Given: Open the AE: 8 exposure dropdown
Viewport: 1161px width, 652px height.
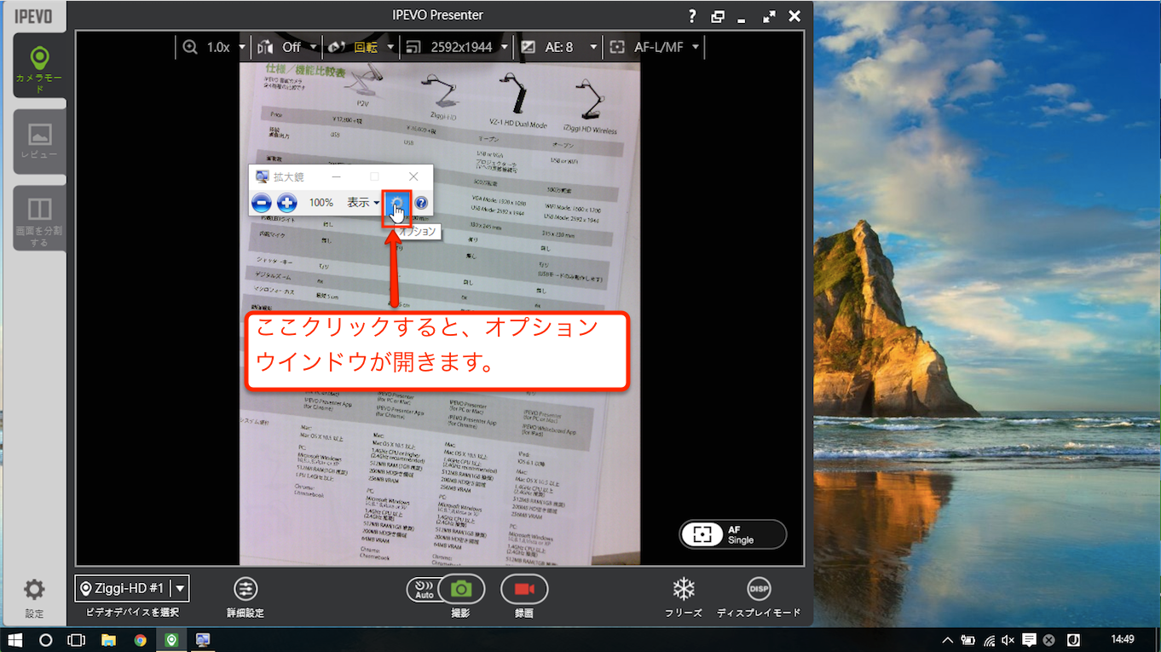Looking at the screenshot, I should point(559,48).
